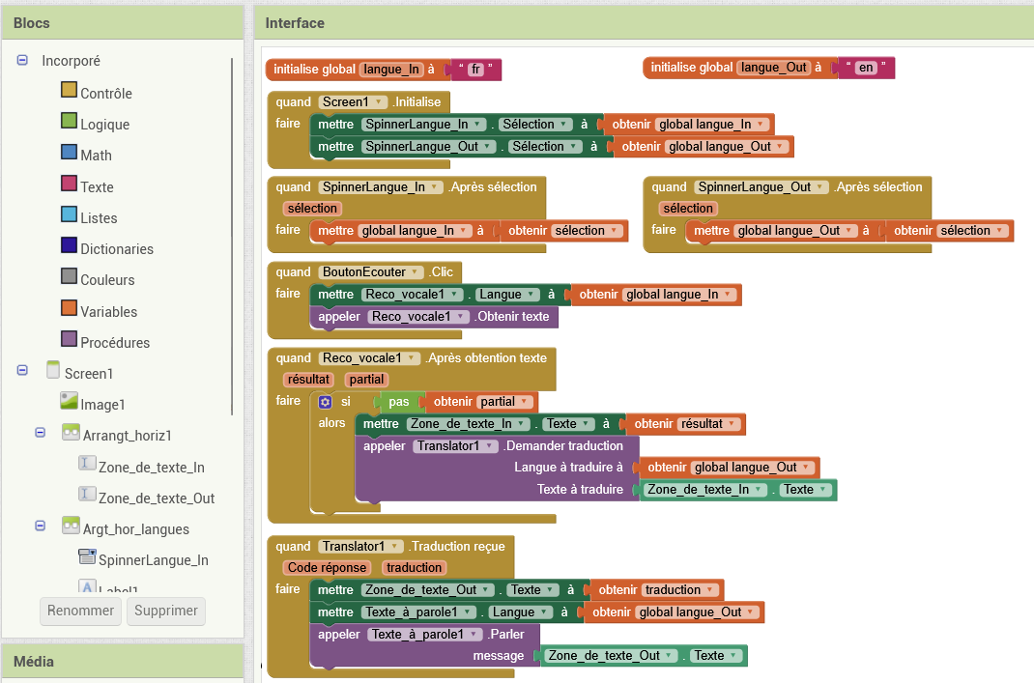Screen dimensions: 1034x683
Task: Click the partial parameter in Reco_vocale1 event
Action: click(366, 380)
